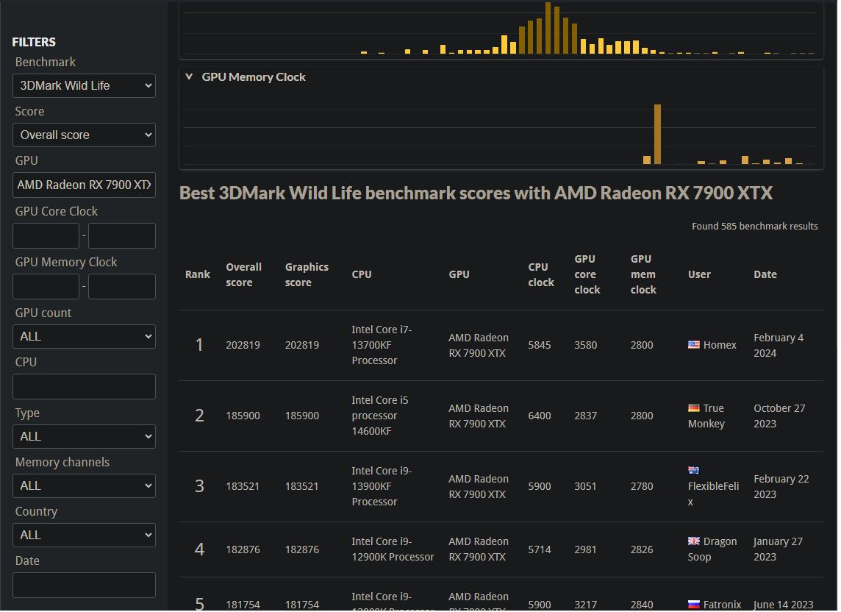Click the GPU mem clock column header
The height and width of the screenshot is (612, 841).
[644, 275]
